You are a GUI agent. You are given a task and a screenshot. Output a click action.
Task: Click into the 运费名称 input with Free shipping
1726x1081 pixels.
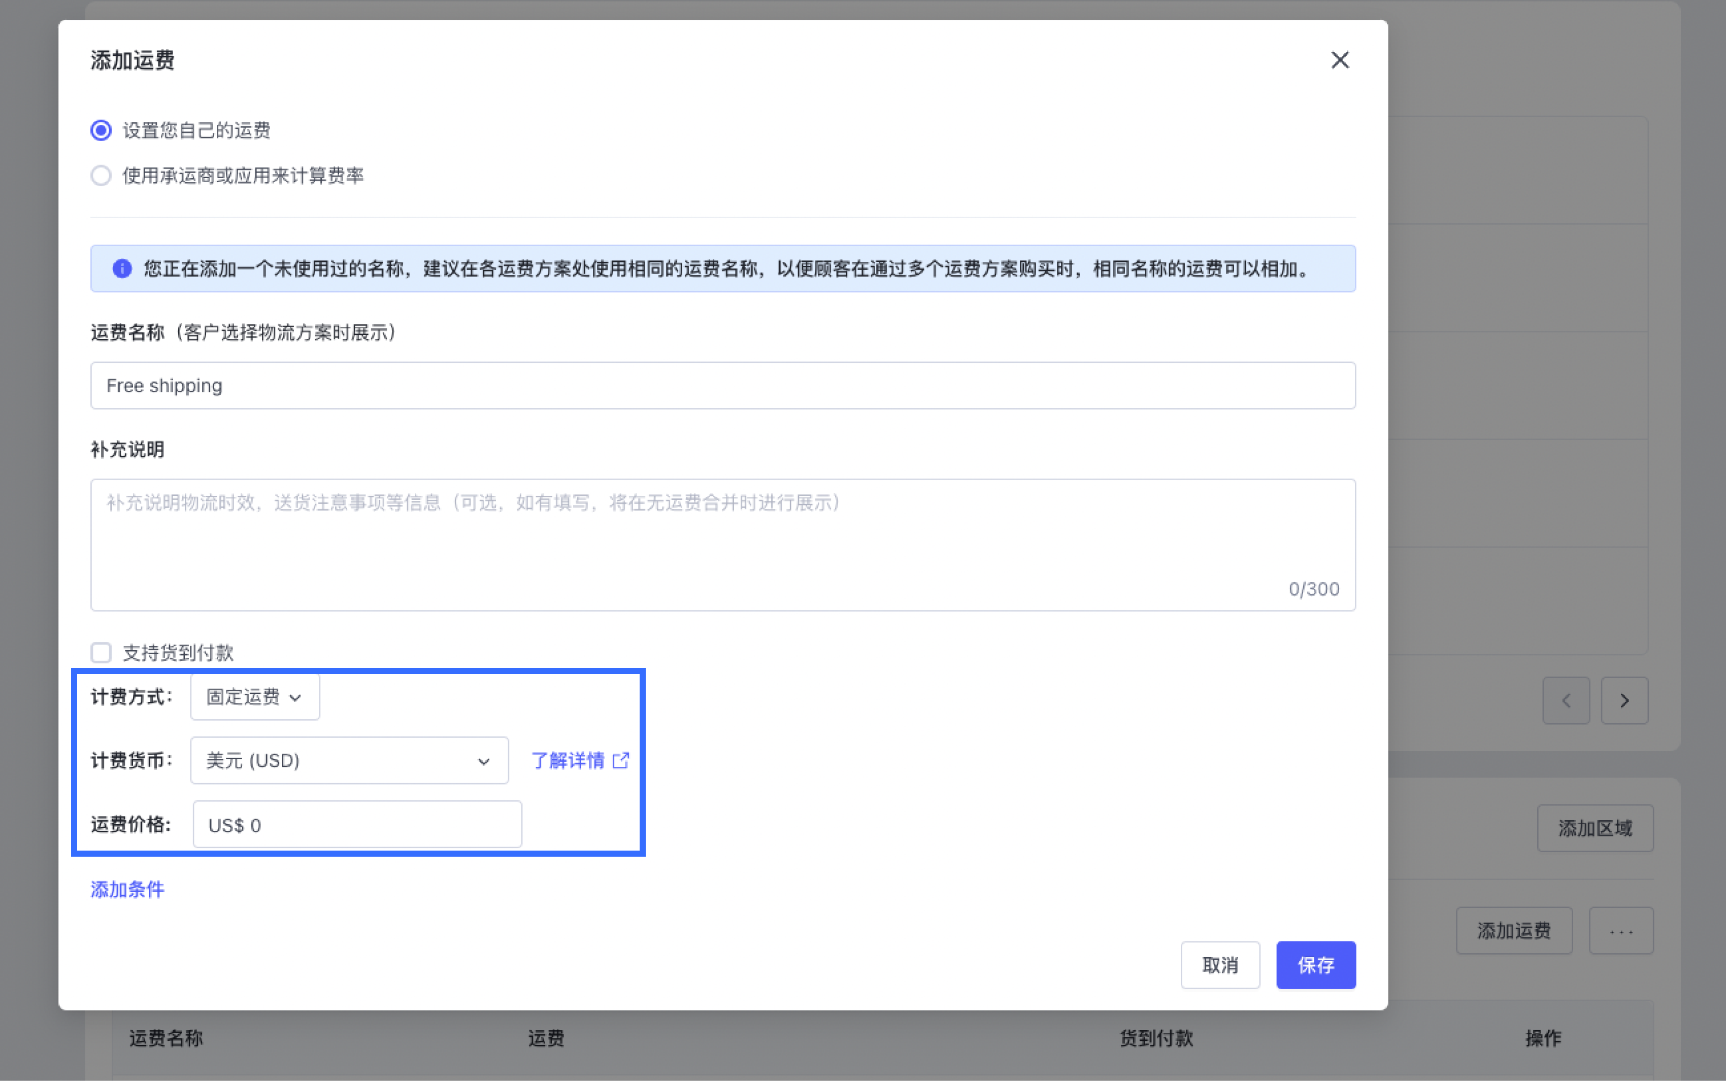722,386
